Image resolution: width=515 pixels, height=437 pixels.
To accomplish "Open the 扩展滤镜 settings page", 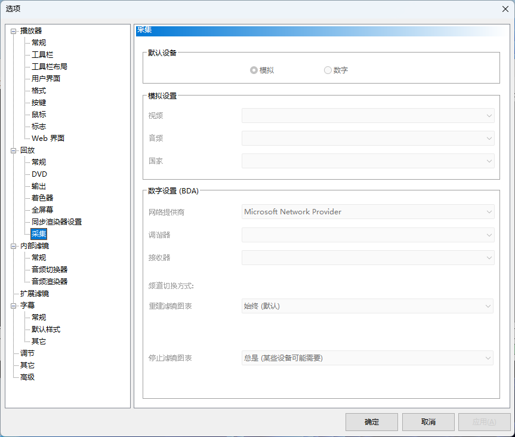I will click(x=35, y=294).
